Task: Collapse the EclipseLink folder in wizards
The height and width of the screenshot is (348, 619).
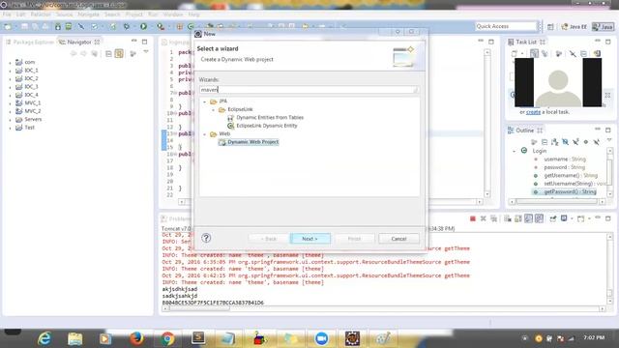Action: click(x=213, y=109)
